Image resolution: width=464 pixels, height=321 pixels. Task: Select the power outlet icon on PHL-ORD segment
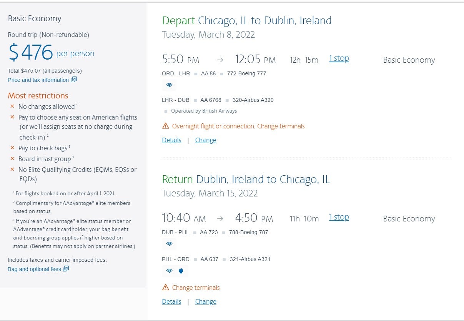click(180, 271)
